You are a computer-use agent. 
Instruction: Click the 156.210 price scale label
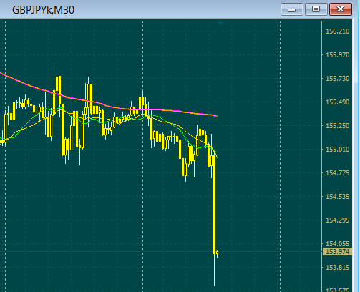(x=337, y=31)
